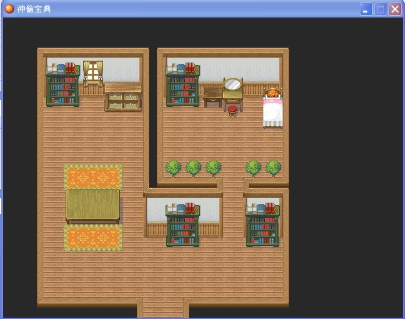Click the corridor floor between the alcoves

[x=233, y=208]
